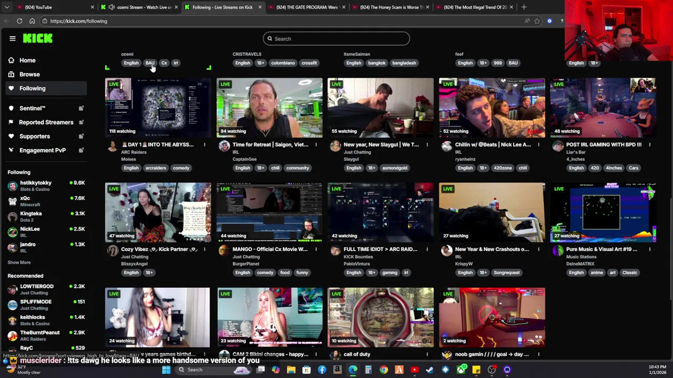Click the colombiano tag under CRISTRAVELS
The width and height of the screenshot is (673, 378).
click(283, 63)
